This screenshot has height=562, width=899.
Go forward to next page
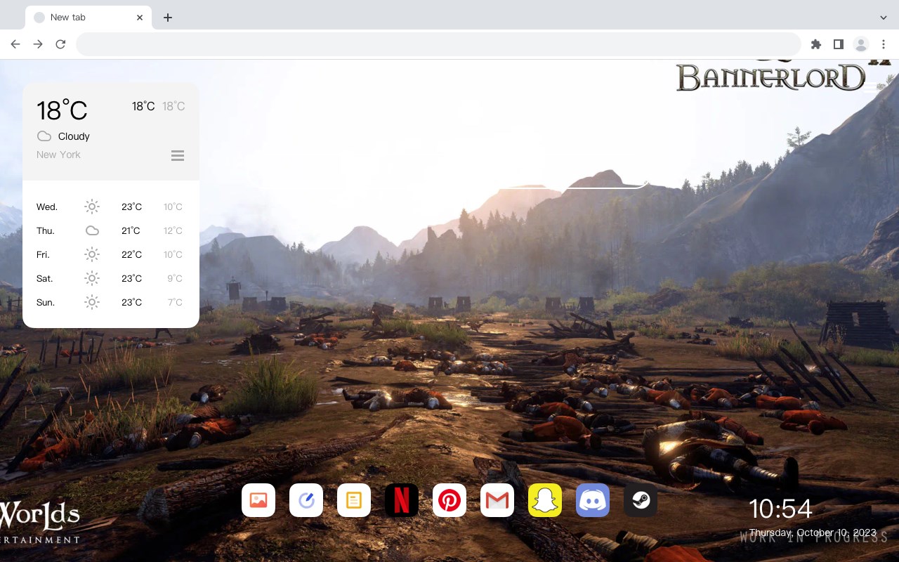coord(38,44)
